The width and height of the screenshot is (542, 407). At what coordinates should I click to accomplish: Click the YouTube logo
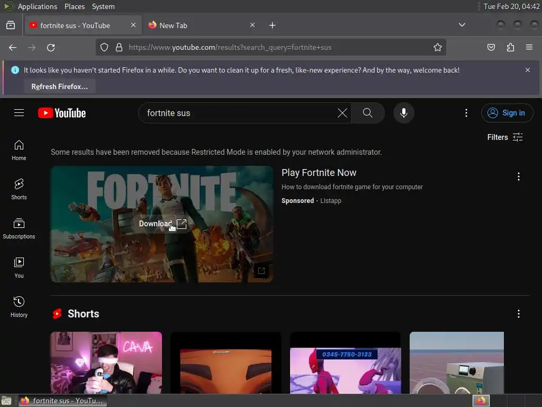pyautogui.click(x=62, y=113)
